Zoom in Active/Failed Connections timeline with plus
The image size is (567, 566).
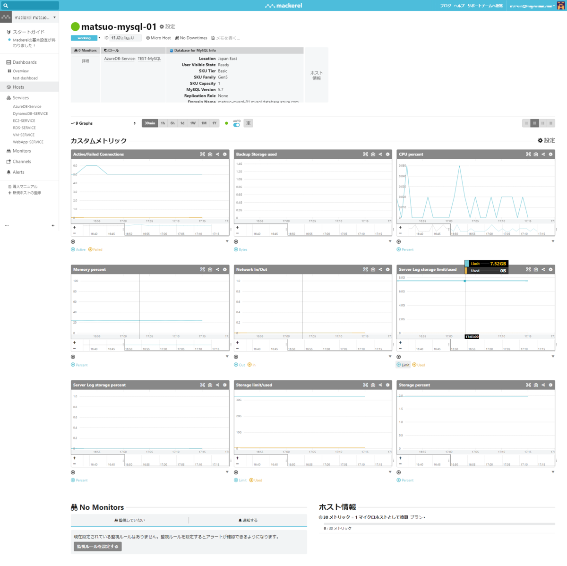click(74, 227)
